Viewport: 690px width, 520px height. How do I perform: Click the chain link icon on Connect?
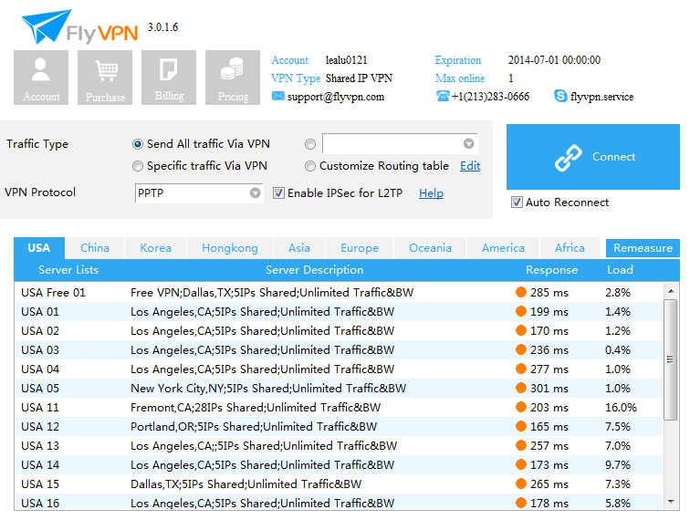[568, 157]
